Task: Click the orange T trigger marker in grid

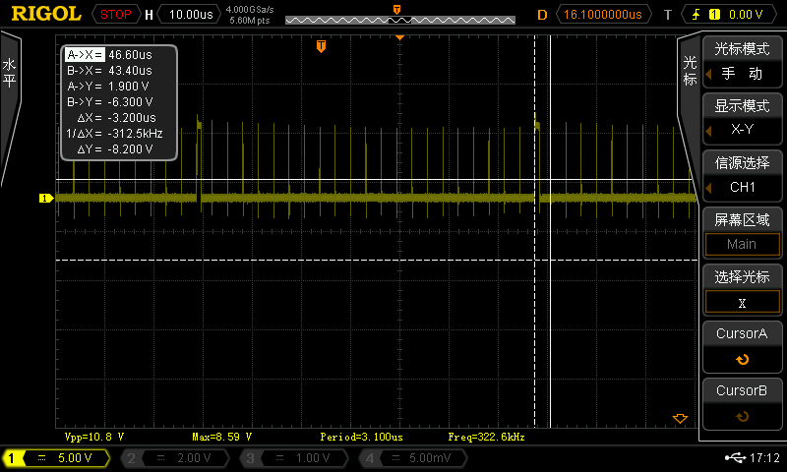Action: point(322,46)
